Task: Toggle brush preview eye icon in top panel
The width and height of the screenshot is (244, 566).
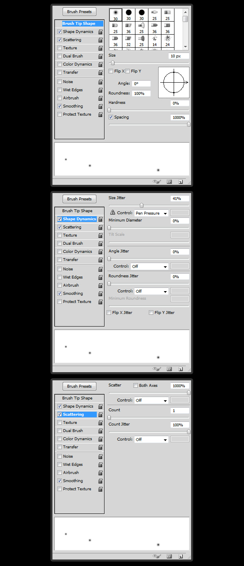Action: 157,182
